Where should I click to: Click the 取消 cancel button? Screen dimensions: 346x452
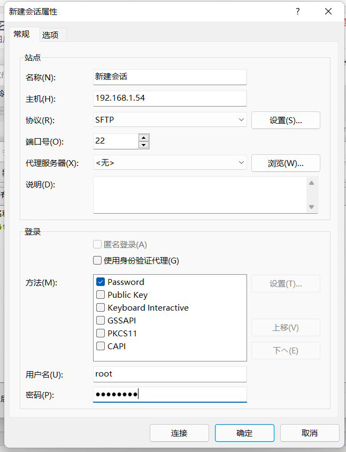(x=310, y=433)
